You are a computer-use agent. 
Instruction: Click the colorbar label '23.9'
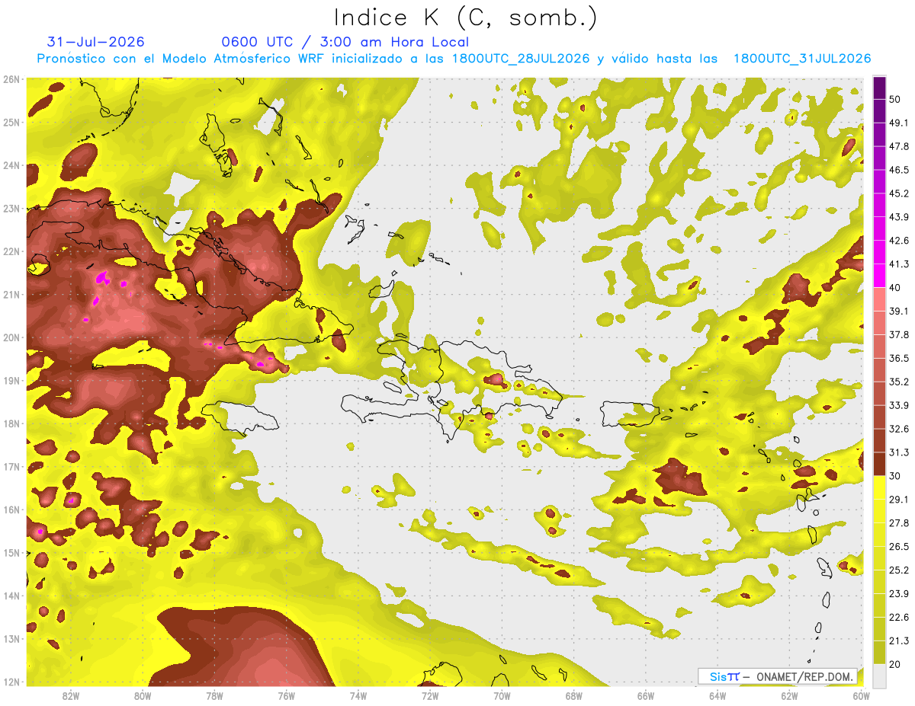(899, 593)
